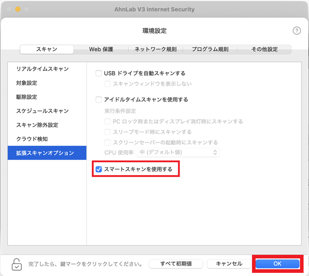The width and height of the screenshot is (309, 276).
Task: Open help with the question mark icon
Action: click(297, 31)
